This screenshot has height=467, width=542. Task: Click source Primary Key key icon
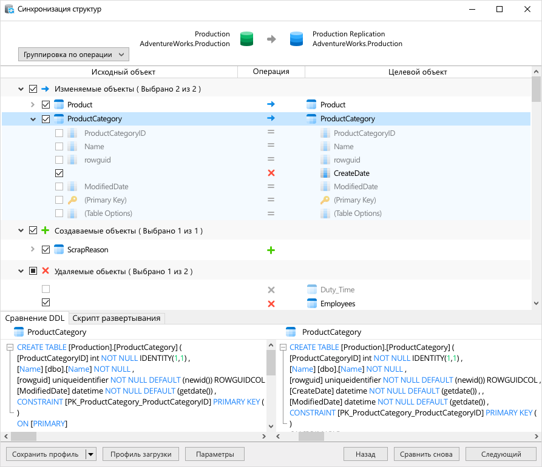[x=72, y=200]
